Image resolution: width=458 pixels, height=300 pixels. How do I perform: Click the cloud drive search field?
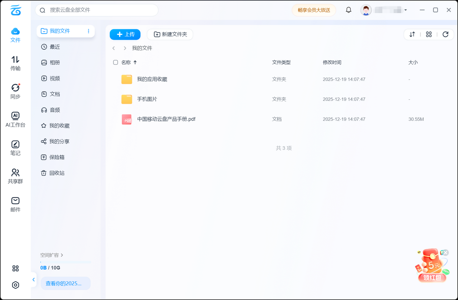pyautogui.click(x=97, y=10)
